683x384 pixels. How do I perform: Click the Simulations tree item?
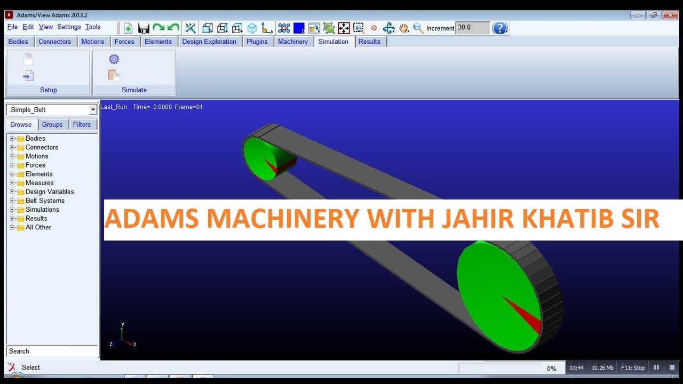pos(42,210)
